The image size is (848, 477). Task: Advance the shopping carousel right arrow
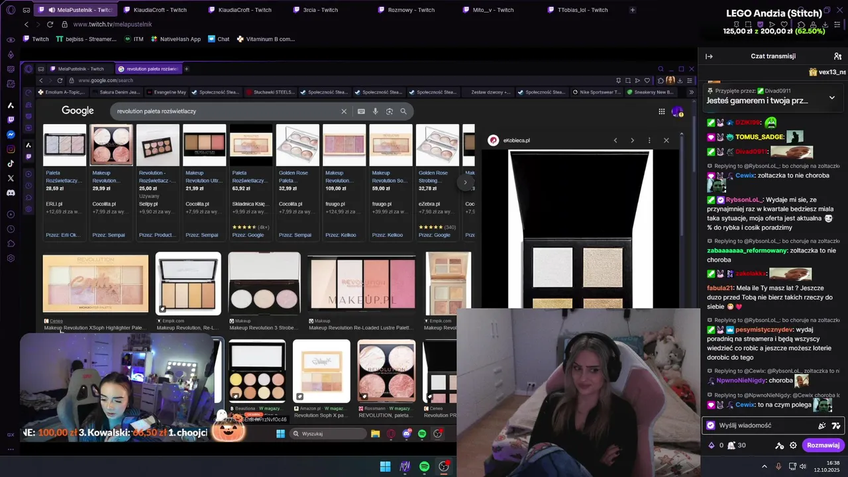click(465, 182)
